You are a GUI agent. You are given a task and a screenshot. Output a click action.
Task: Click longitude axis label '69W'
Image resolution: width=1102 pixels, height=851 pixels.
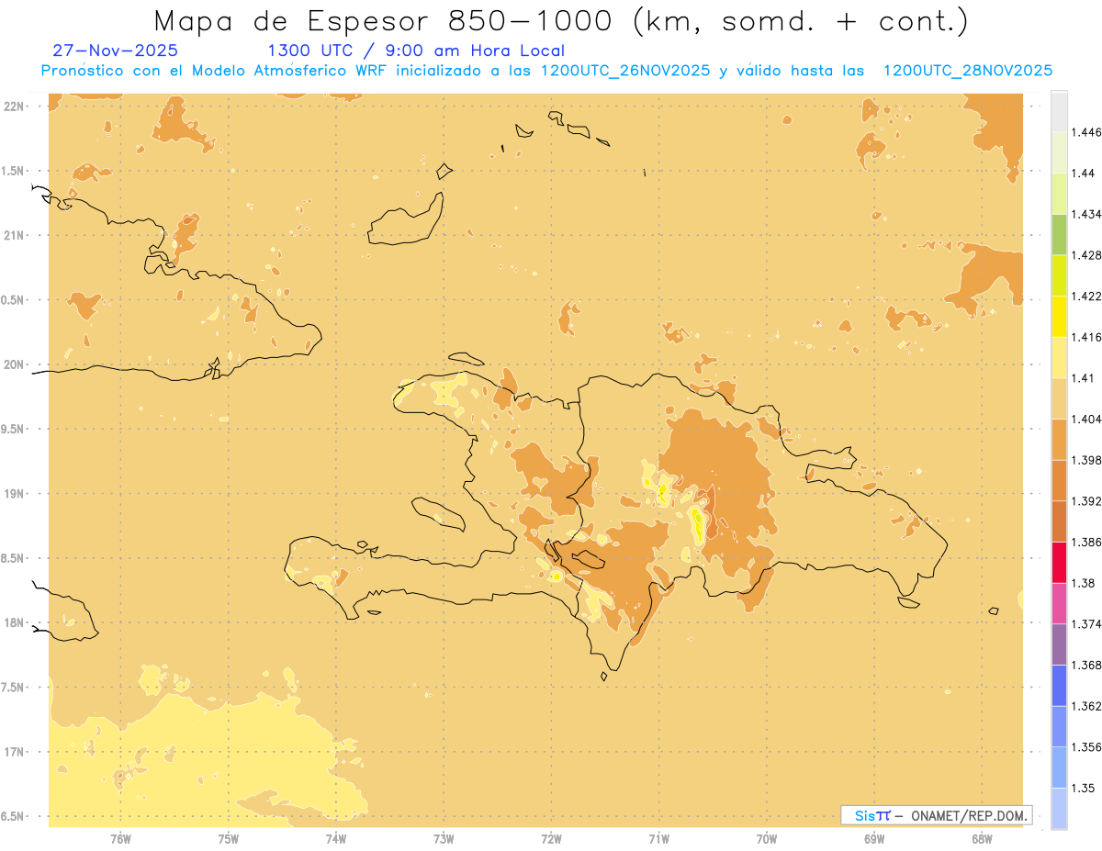874,838
